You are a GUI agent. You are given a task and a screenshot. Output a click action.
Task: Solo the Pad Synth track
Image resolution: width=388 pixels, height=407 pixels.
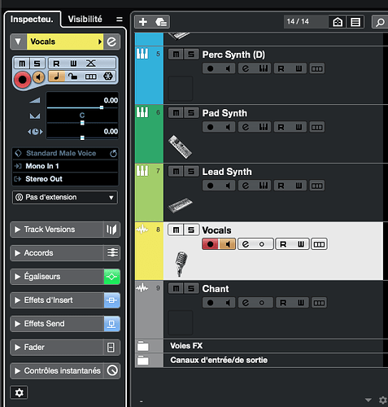(x=191, y=113)
